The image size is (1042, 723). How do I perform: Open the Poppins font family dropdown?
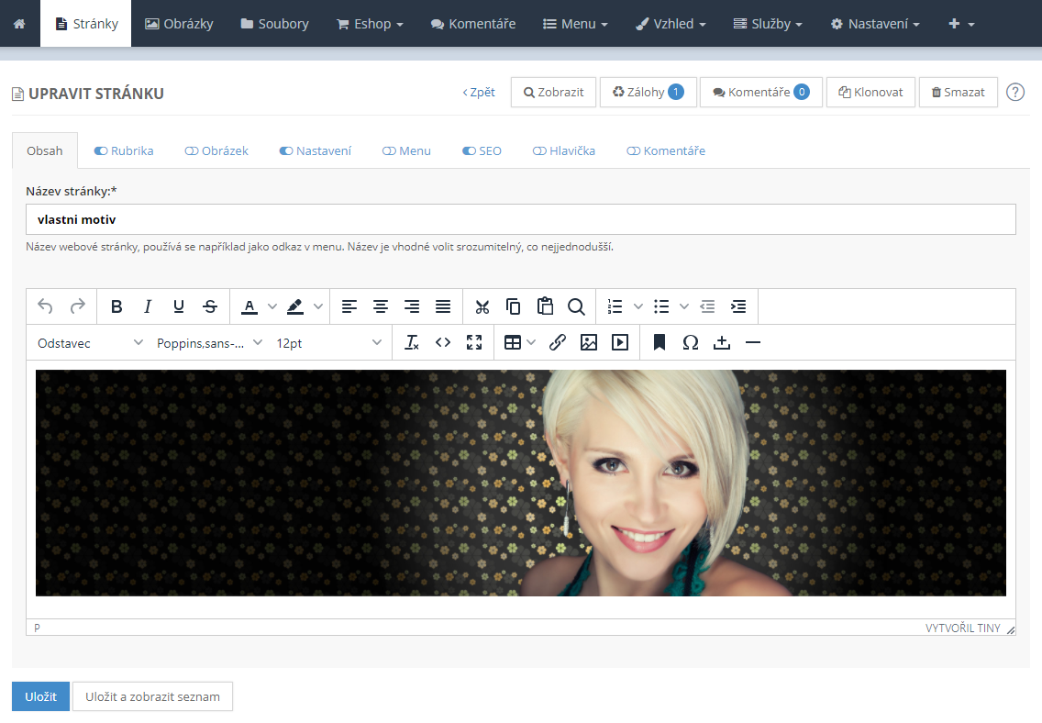point(209,342)
